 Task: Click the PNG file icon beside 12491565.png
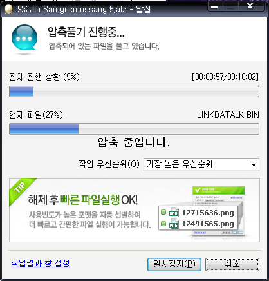pyautogui.click(x=174, y=224)
